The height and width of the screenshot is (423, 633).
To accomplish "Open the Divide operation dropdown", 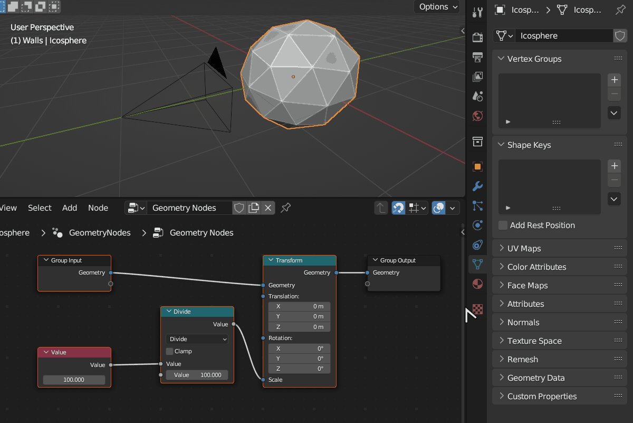I will pos(197,339).
